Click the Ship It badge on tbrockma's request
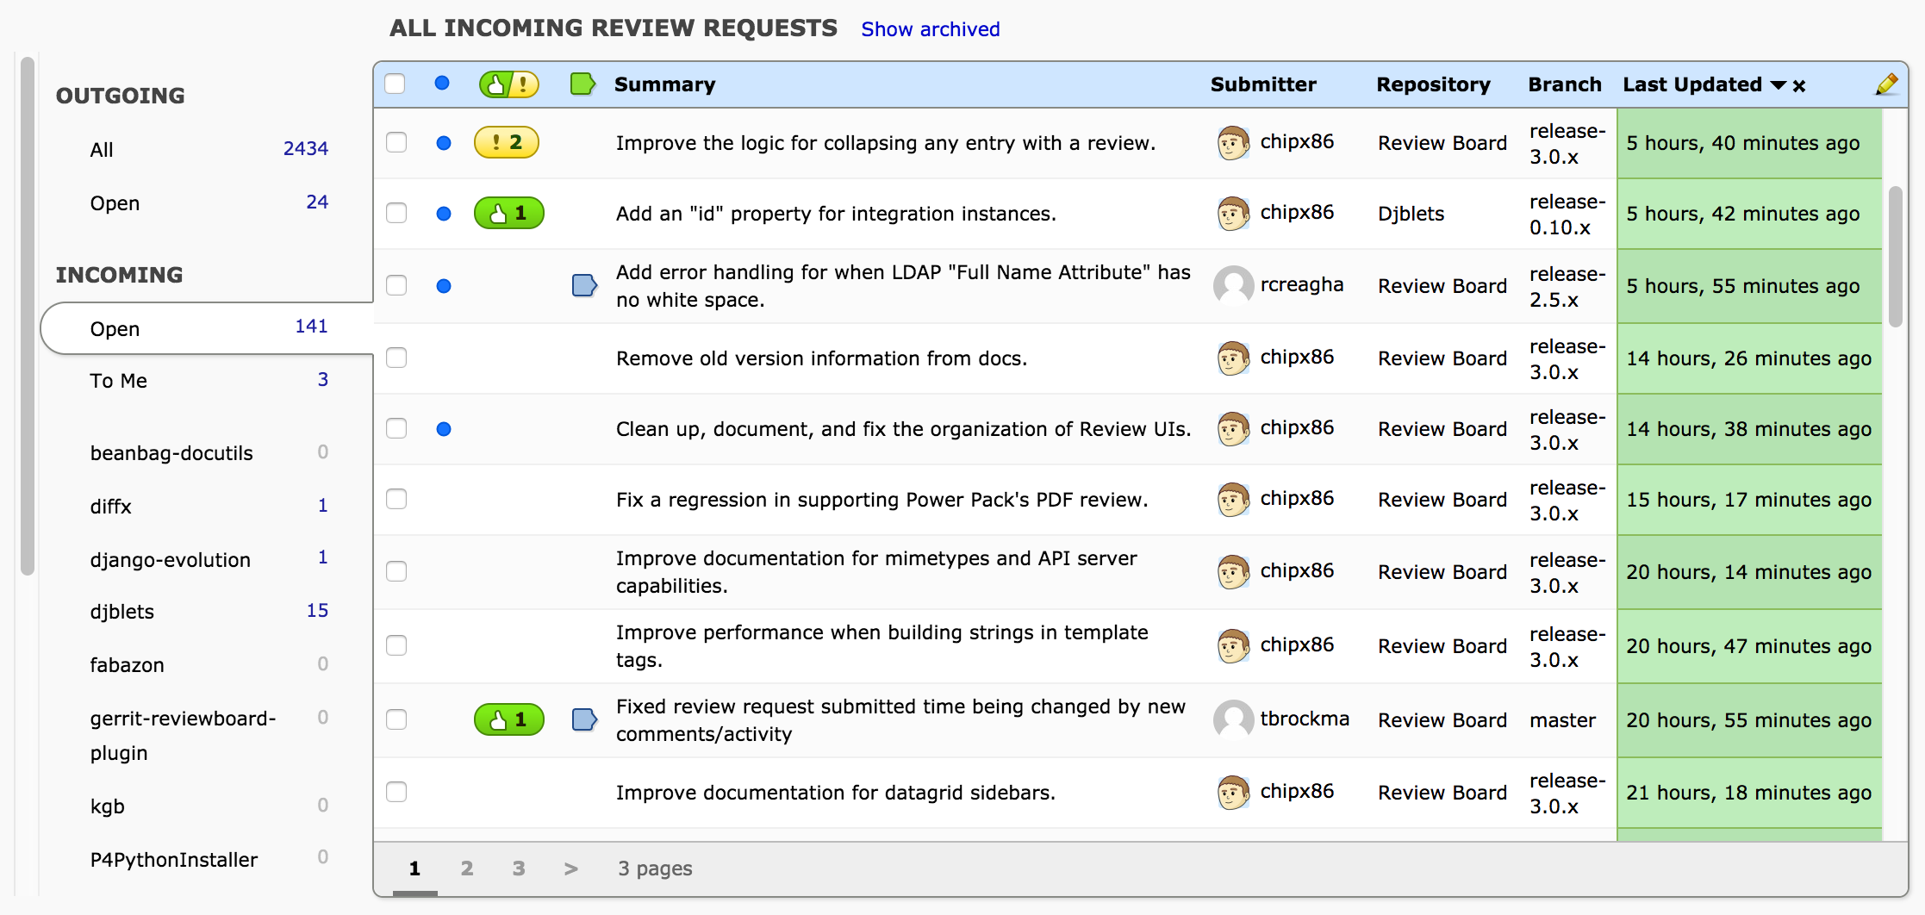 pos(508,719)
